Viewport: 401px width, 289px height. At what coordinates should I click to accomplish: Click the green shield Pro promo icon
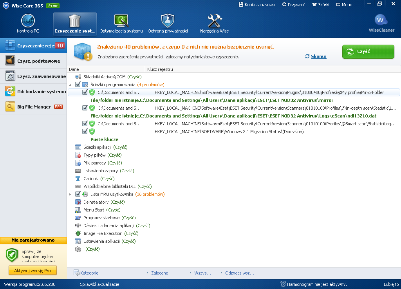(12, 255)
